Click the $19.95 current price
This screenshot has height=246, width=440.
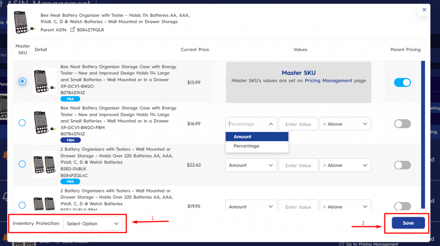(x=194, y=206)
